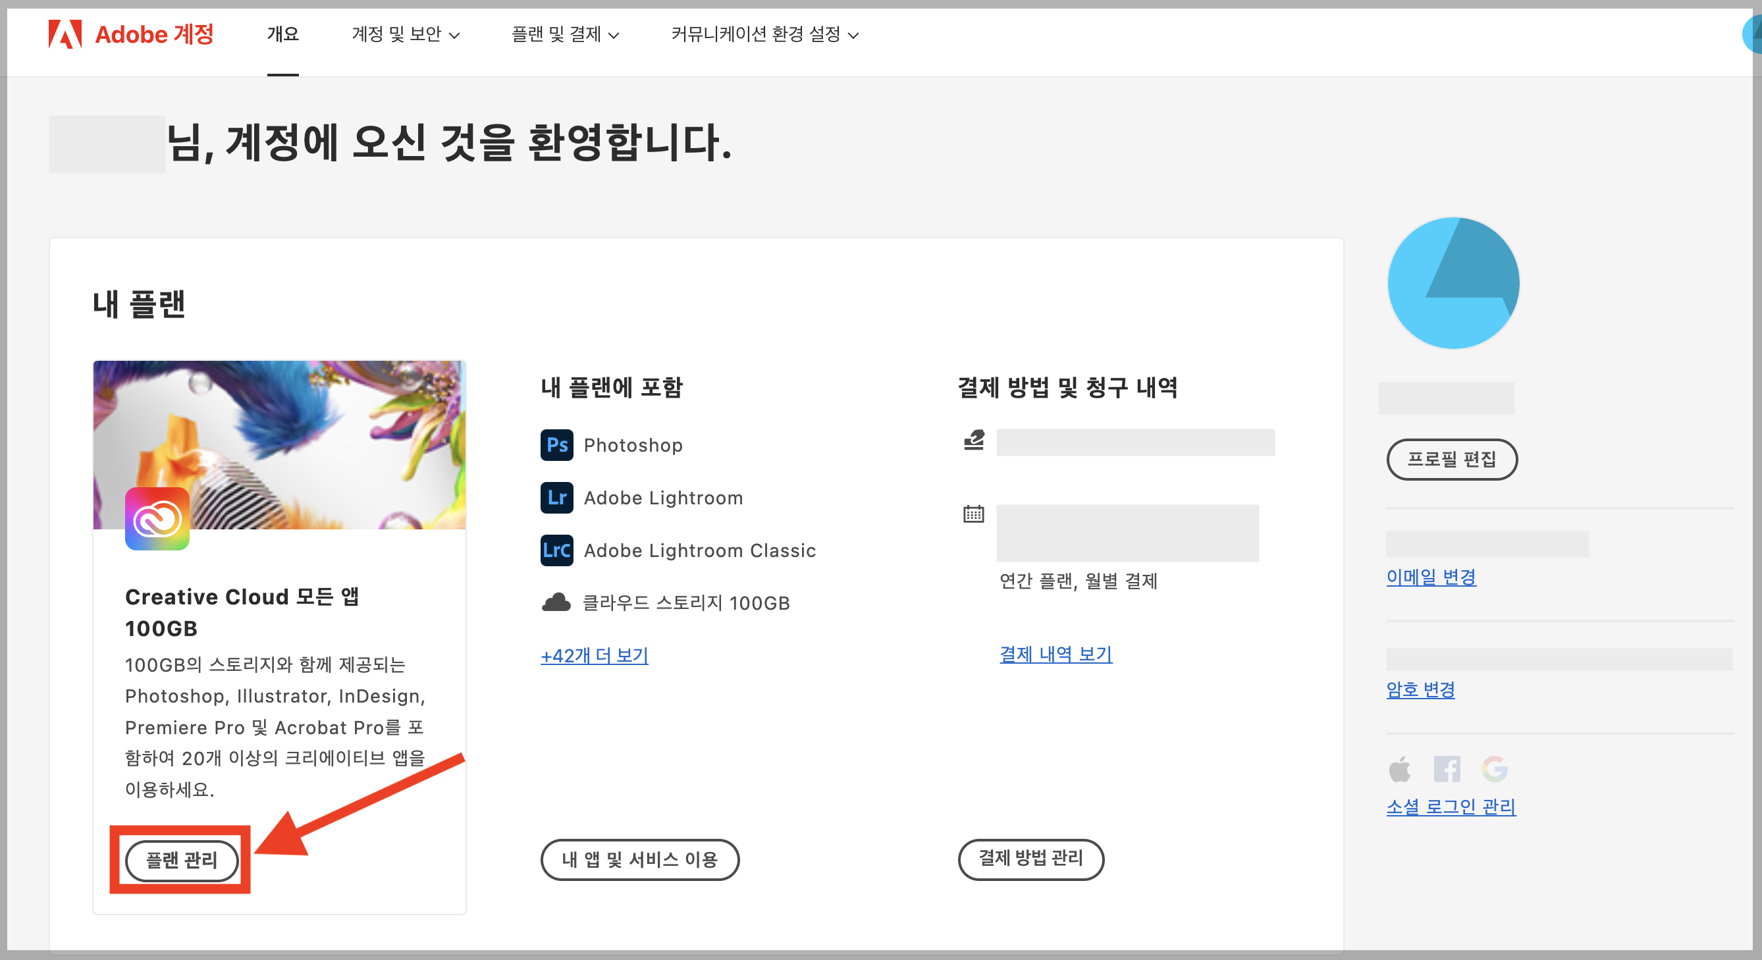Click the large profile avatar image
The width and height of the screenshot is (1762, 960).
point(1453,283)
